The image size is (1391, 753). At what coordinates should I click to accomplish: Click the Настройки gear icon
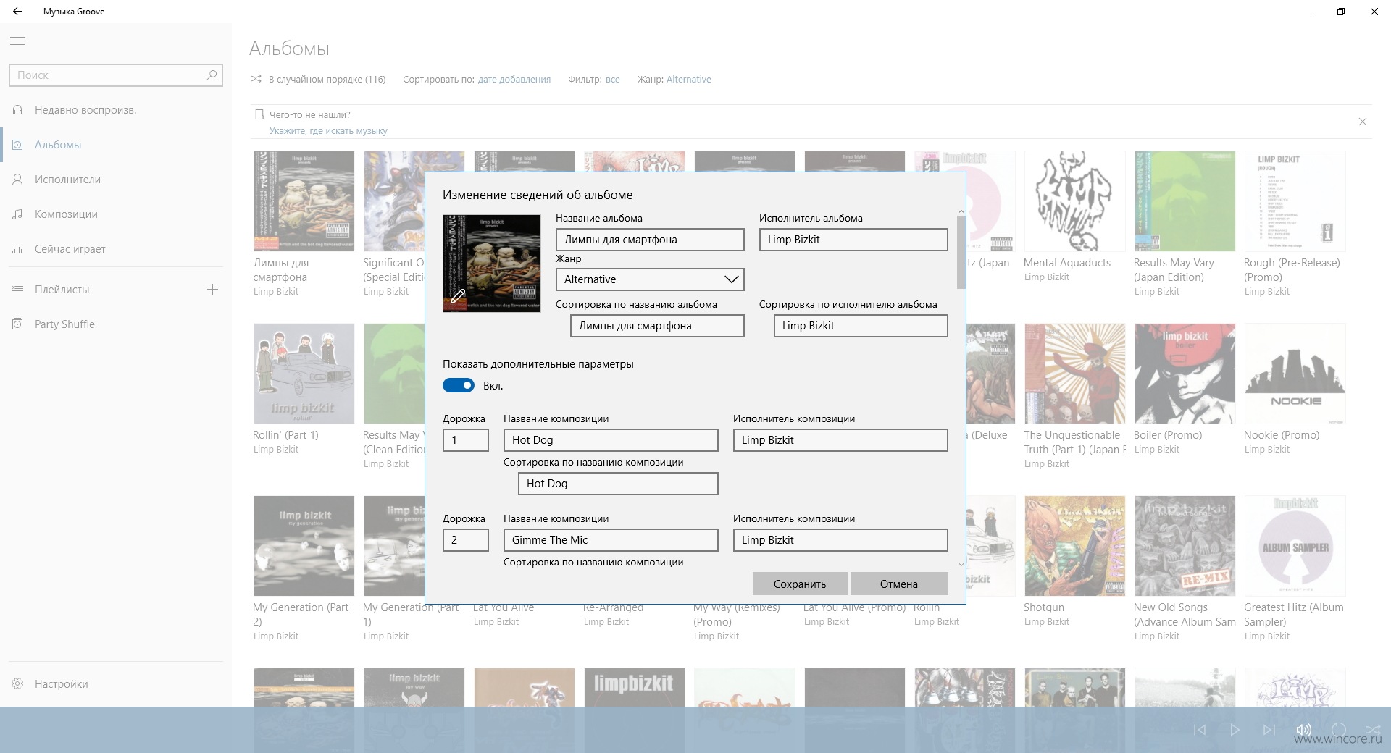(17, 683)
